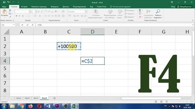This screenshot has width=195, height=109.
Task: Collapse the ribbon with the chevron
Action: click(193, 20)
